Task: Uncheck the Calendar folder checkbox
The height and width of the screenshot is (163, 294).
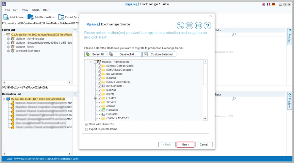Action: [100, 110]
